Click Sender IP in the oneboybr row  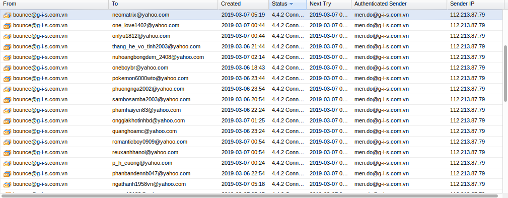coord(468,68)
